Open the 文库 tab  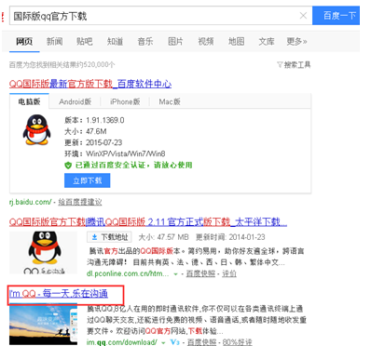pos(267,41)
